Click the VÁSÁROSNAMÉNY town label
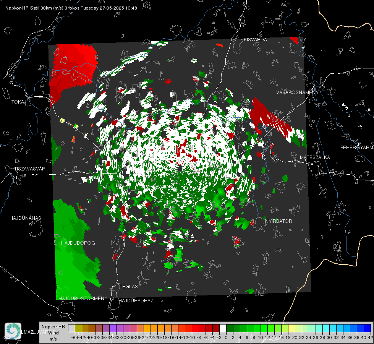The height and width of the screenshot is (344, 374). click(x=298, y=92)
